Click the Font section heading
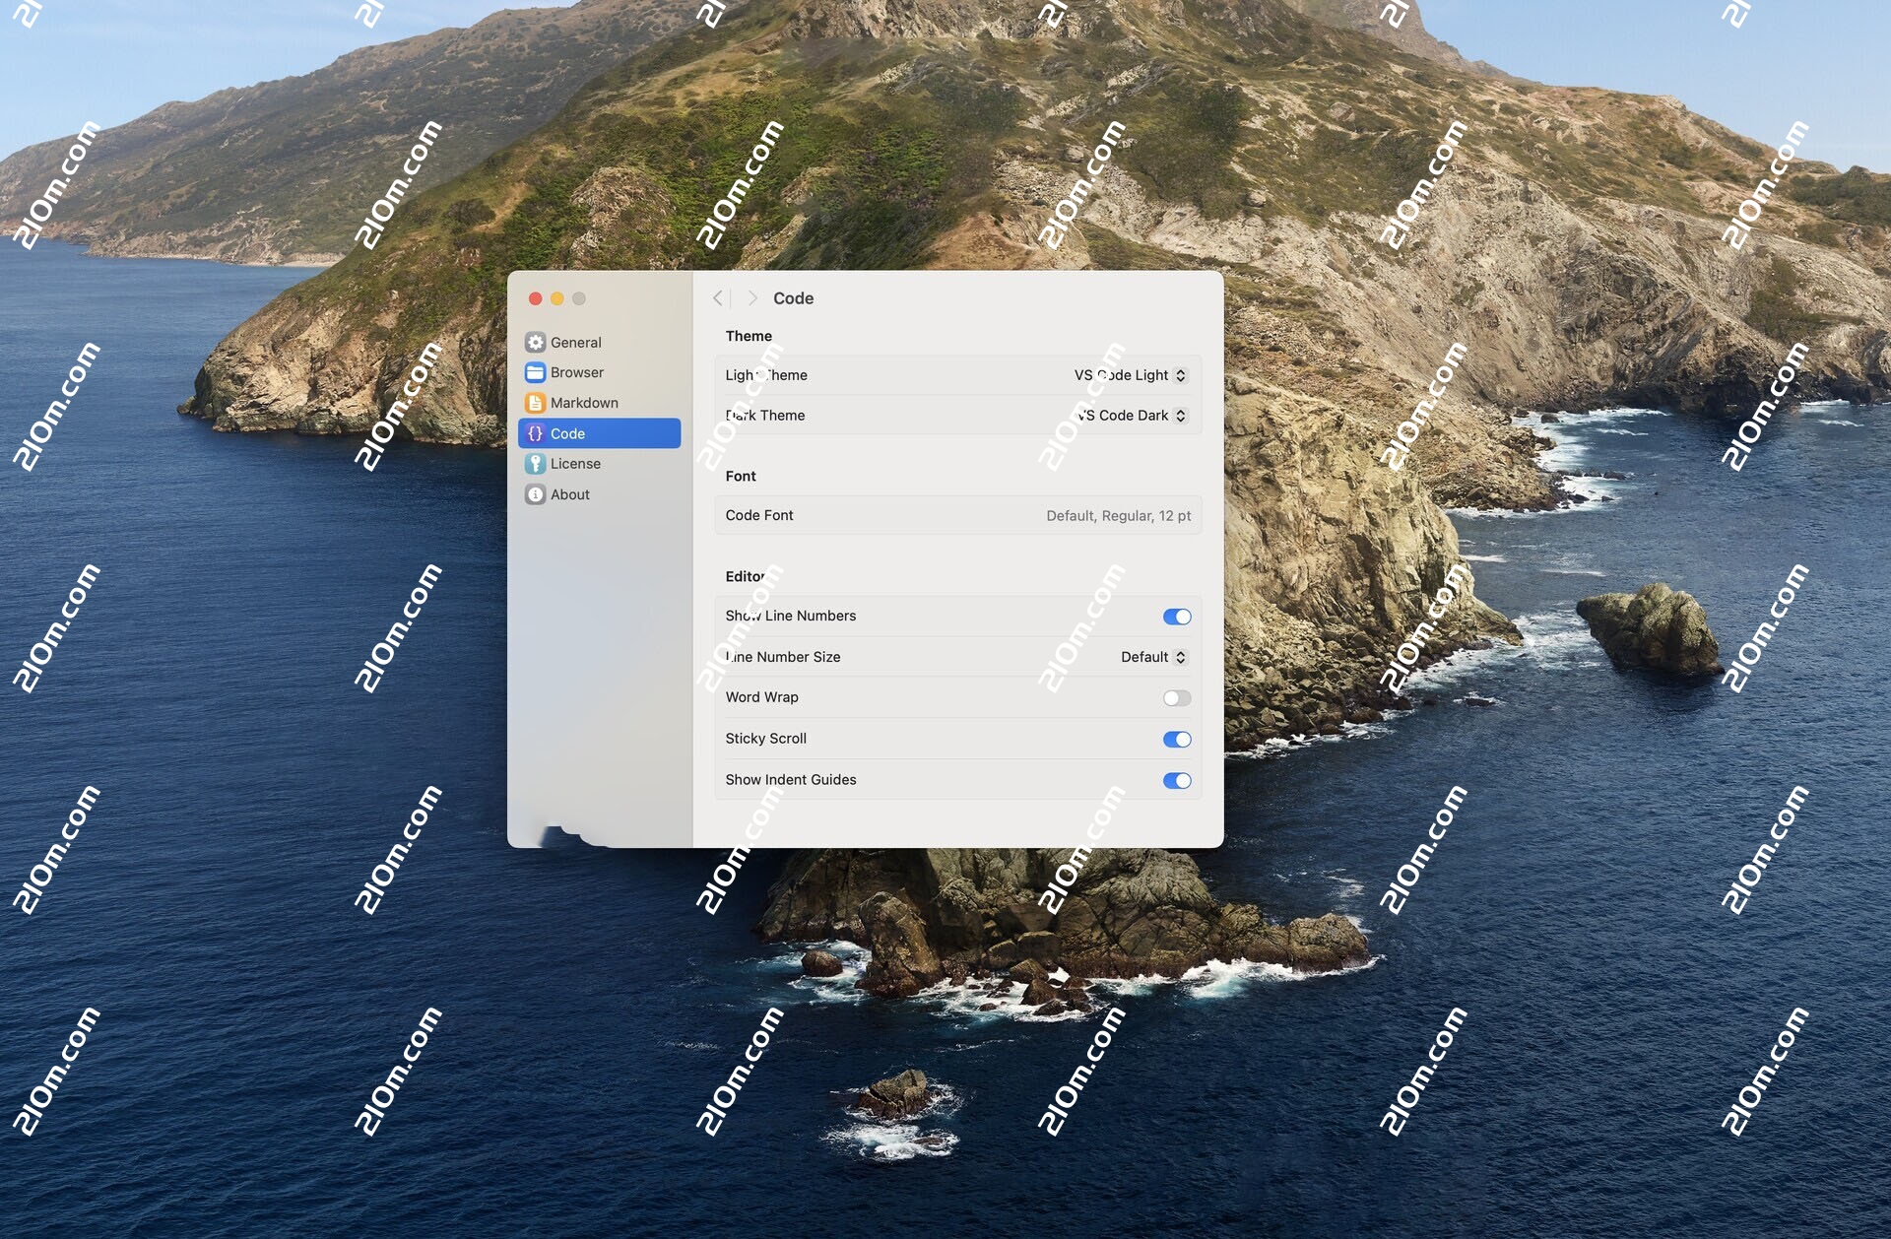 (741, 476)
